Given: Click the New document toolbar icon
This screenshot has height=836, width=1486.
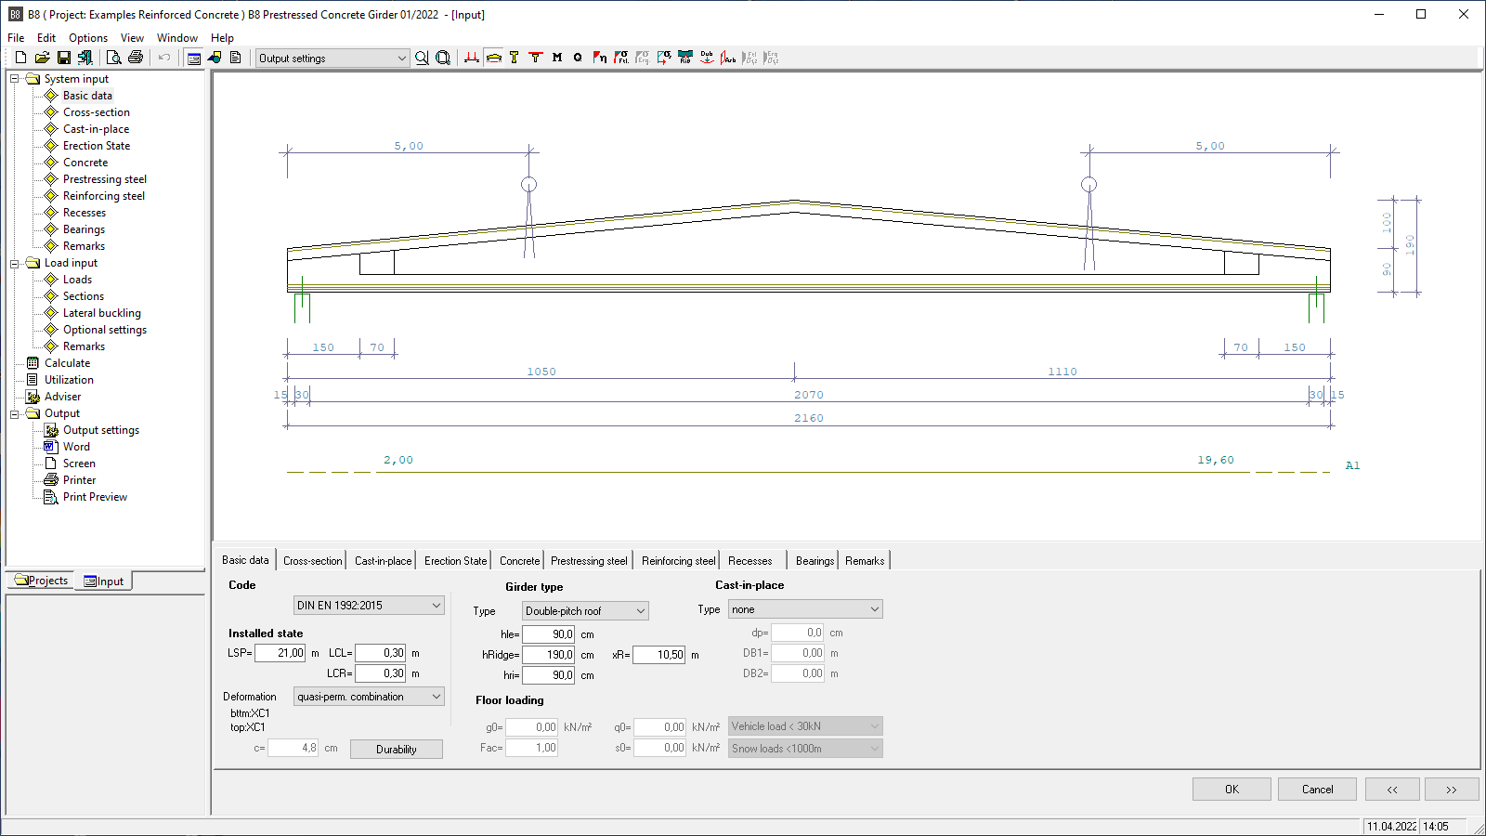Looking at the screenshot, I should [x=20, y=58].
